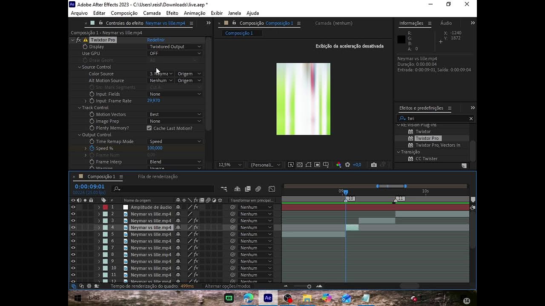
Task: Click the Input: Frame Rate stopwatch
Action: click(x=92, y=101)
